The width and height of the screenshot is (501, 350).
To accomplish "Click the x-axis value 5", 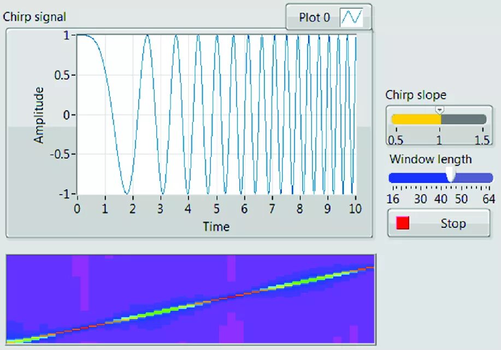I will 216,209.
